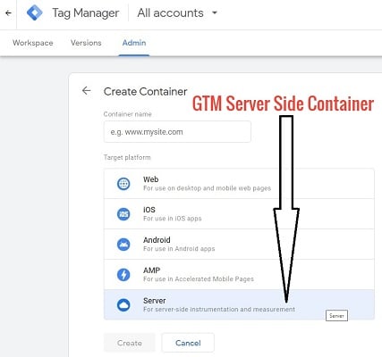Select the AMP target platform option
The width and height of the screenshot is (382, 357).
coord(239,275)
